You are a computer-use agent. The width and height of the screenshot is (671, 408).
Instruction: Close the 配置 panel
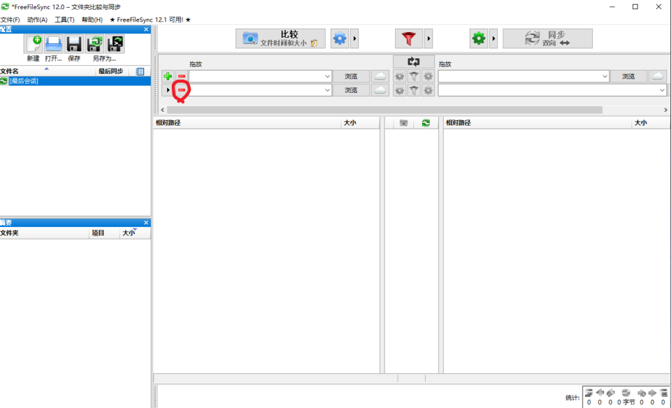click(146, 29)
